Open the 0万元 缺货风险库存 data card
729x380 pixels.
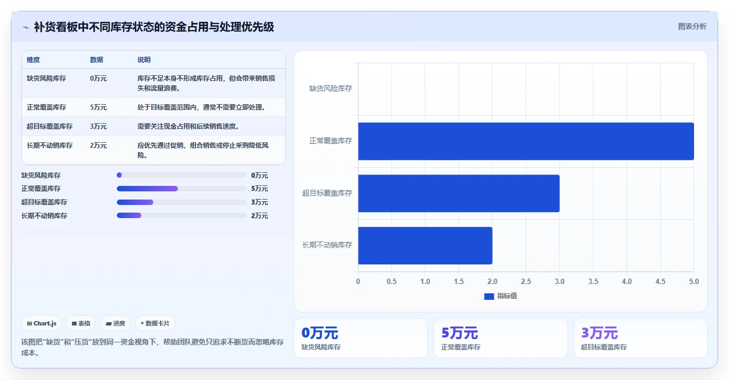pyautogui.click(x=361, y=338)
